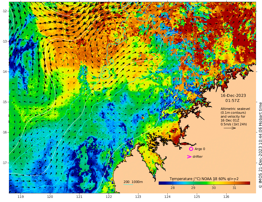Click longitude label 122 on bottom axis
262x202 pixels.
[x=109, y=197]
